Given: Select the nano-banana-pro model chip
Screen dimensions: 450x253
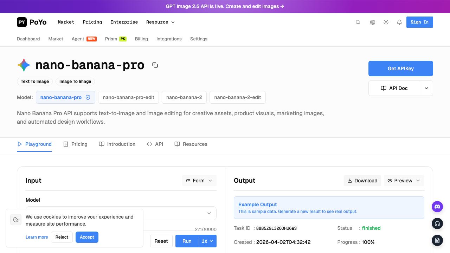Looking at the screenshot, I should pos(65,97).
